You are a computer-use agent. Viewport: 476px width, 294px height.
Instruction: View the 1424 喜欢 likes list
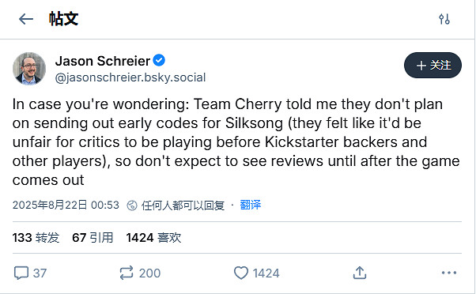(153, 238)
